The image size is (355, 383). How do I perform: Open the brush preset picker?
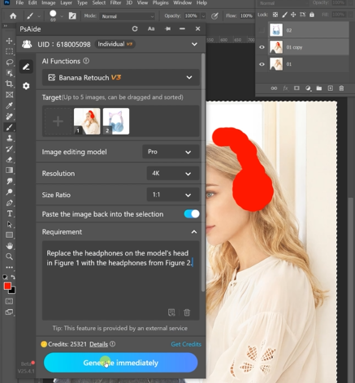62,16
